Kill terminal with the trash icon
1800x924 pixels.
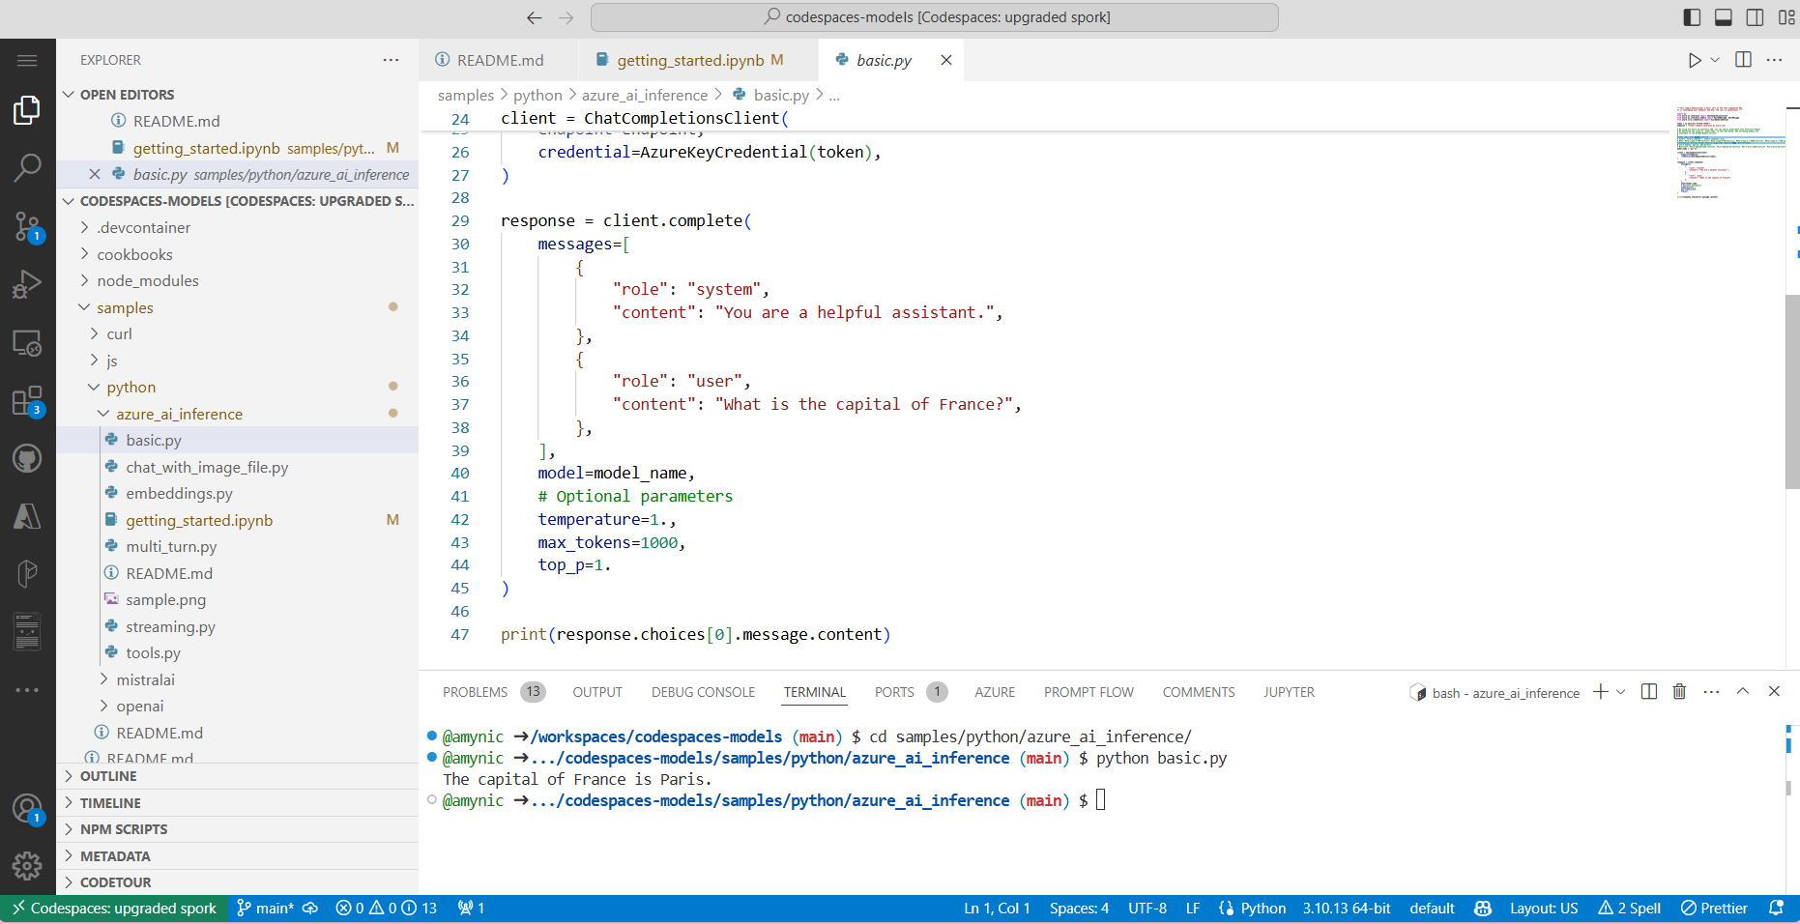[x=1679, y=692]
